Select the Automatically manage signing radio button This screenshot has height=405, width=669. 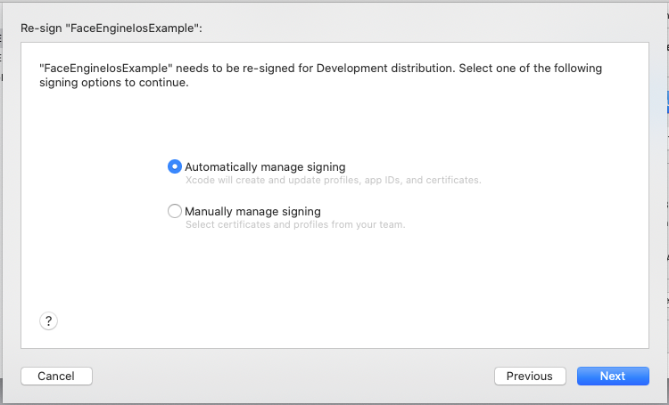click(175, 166)
